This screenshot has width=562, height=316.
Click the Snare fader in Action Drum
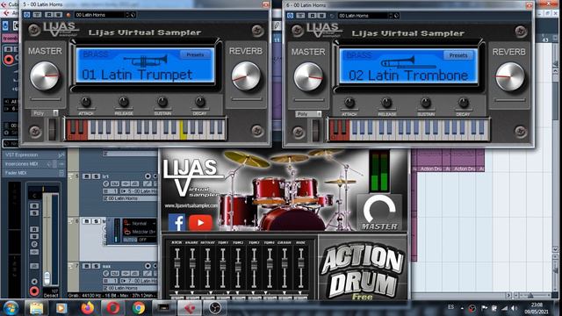click(x=192, y=263)
